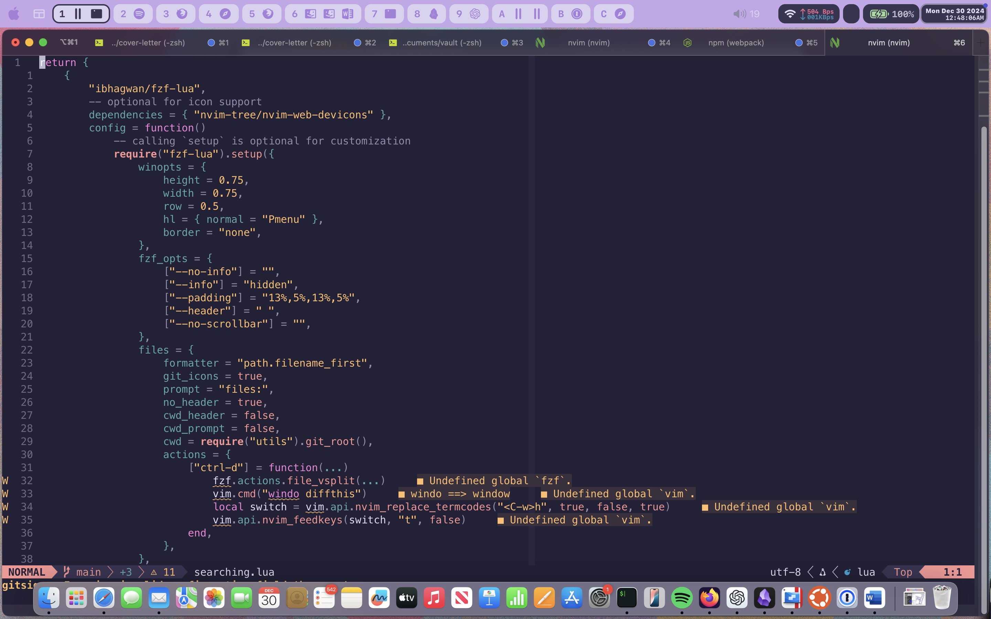Switch to npm (webpack) tab
This screenshot has height=619, width=991.
coord(749,43)
